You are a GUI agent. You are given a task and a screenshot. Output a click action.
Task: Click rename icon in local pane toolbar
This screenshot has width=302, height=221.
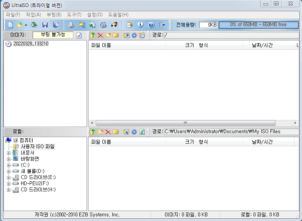tap(115, 132)
